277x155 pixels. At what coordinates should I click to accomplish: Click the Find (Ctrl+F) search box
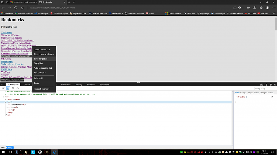(265, 89)
